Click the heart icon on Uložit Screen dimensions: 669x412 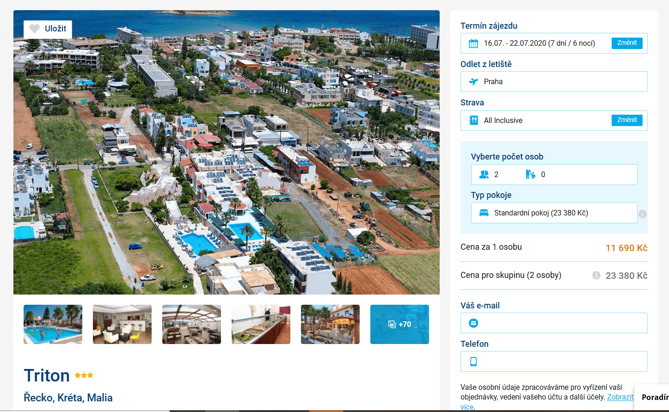34,29
